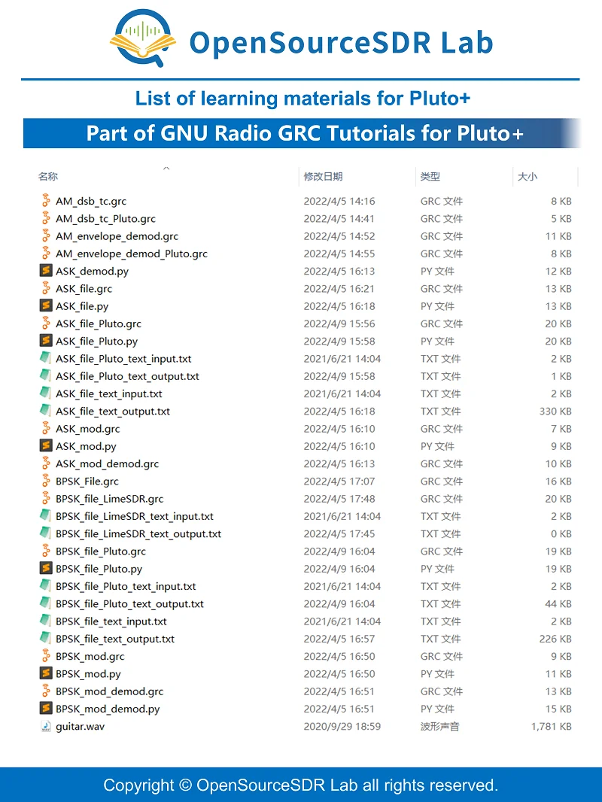The width and height of the screenshot is (602, 802).
Task: Click the Python file icon beside ASK_demod.py
Action: 45,271
